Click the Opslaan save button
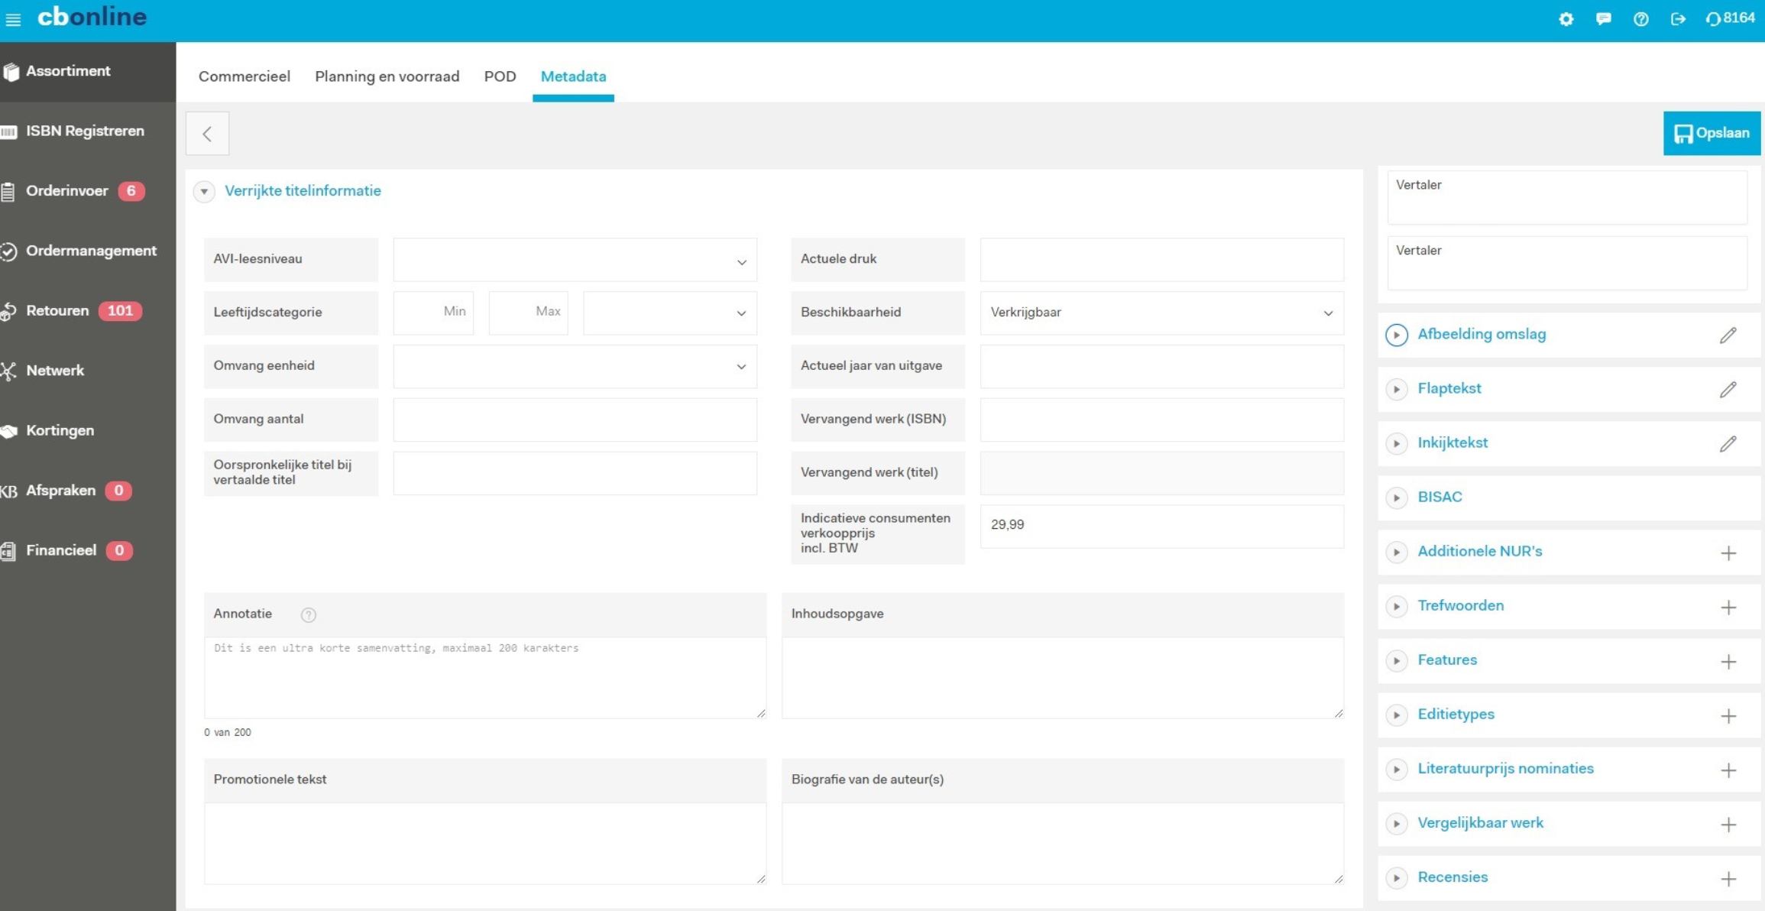Viewport: 1765px width, 911px height. click(x=1711, y=133)
